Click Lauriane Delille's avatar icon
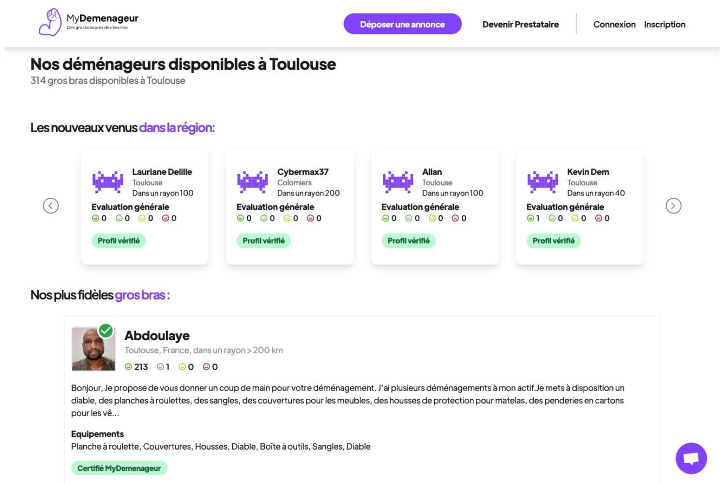 [107, 182]
